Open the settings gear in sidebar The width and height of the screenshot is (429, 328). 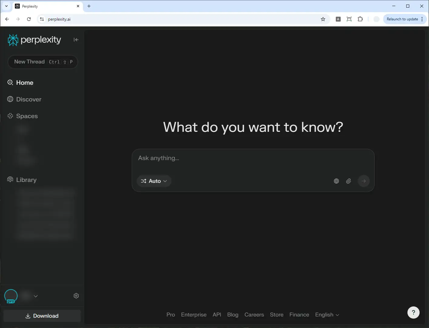[x=76, y=296]
